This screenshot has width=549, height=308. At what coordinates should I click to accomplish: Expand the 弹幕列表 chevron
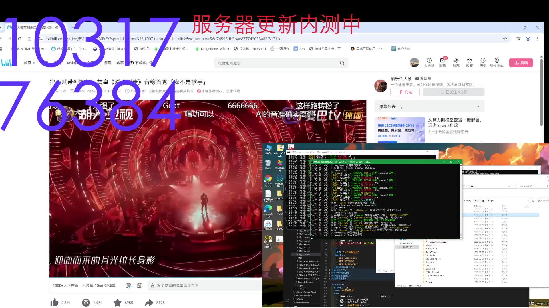point(478,106)
